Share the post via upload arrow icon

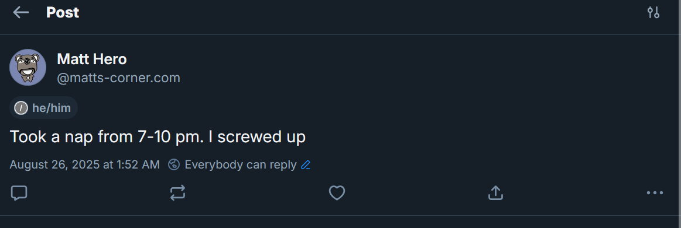click(495, 193)
